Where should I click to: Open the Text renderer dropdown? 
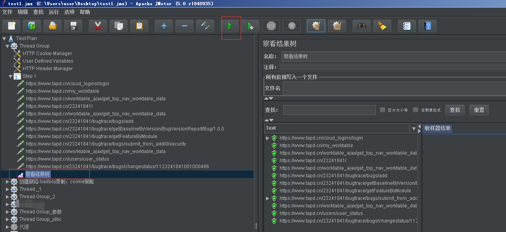click(x=414, y=128)
